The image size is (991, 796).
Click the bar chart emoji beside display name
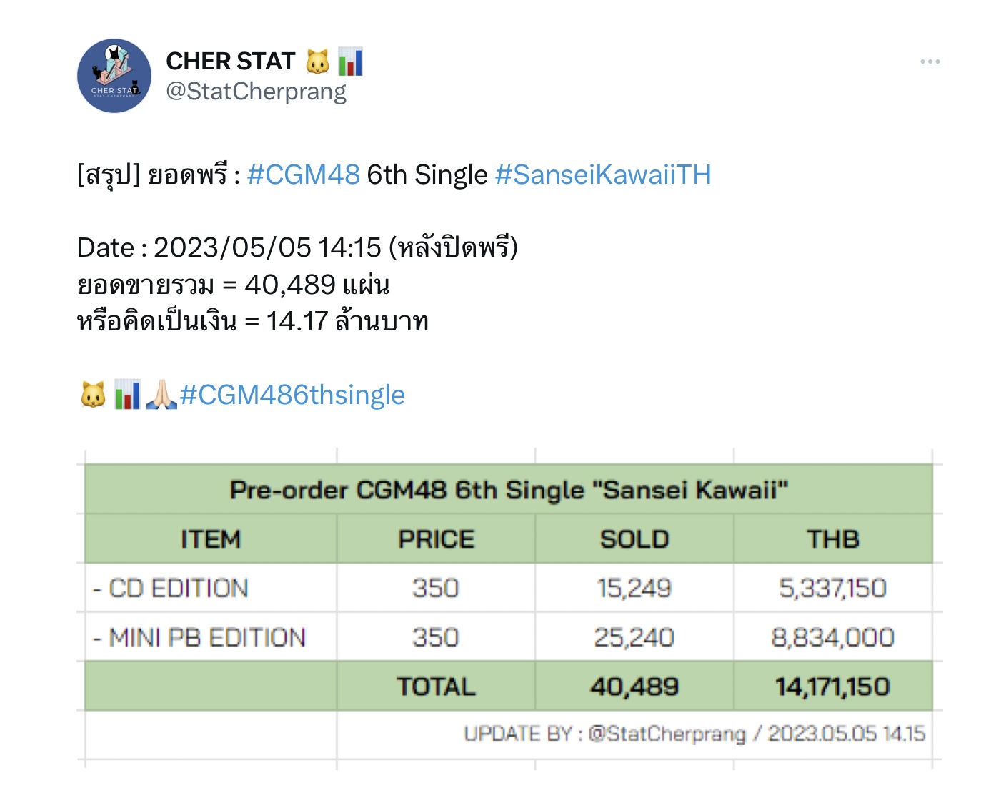pyautogui.click(x=350, y=62)
